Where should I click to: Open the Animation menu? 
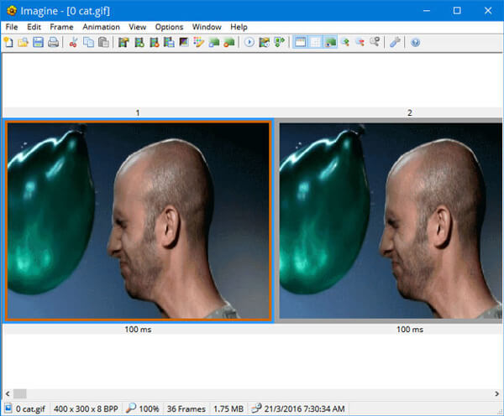pos(101,27)
